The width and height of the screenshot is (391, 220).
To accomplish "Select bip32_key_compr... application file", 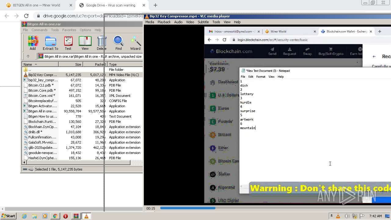I will click(x=82, y=80).
